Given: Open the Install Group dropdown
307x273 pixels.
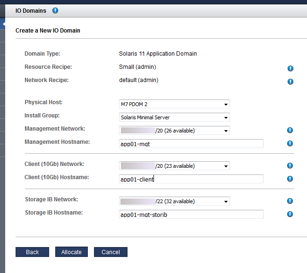Looking at the screenshot, I should point(174,117).
